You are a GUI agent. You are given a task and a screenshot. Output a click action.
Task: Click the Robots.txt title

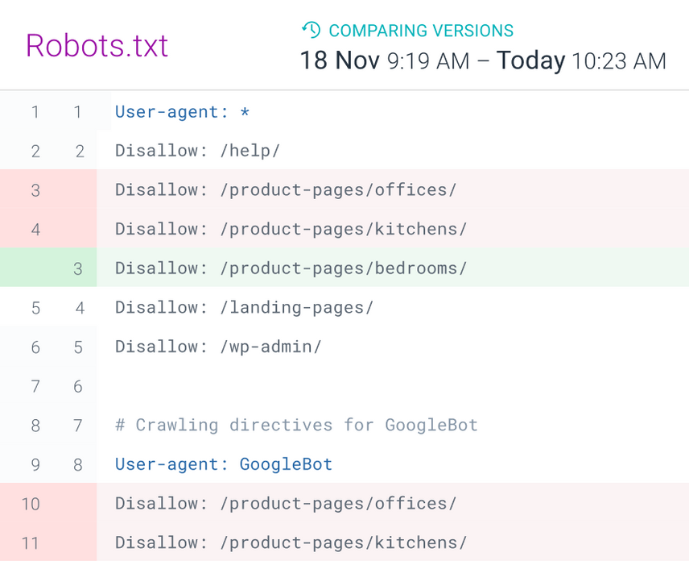click(x=97, y=45)
